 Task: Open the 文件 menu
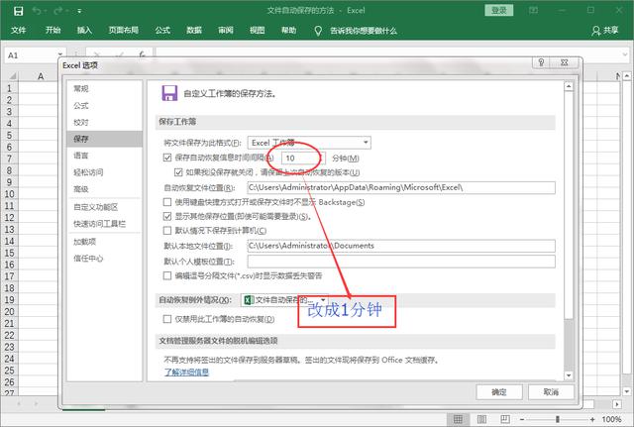click(18, 31)
